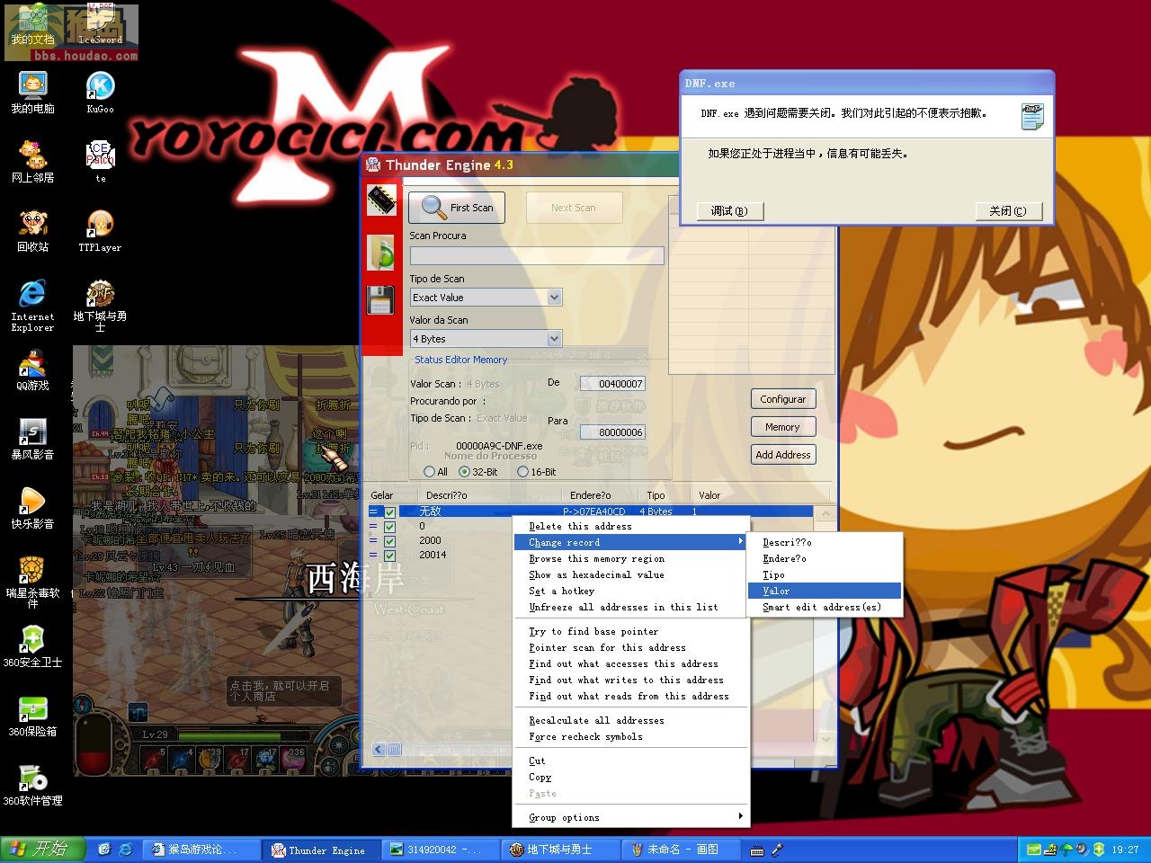Click the First Scan button
This screenshot has width=1151, height=863.
click(x=457, y=208)
